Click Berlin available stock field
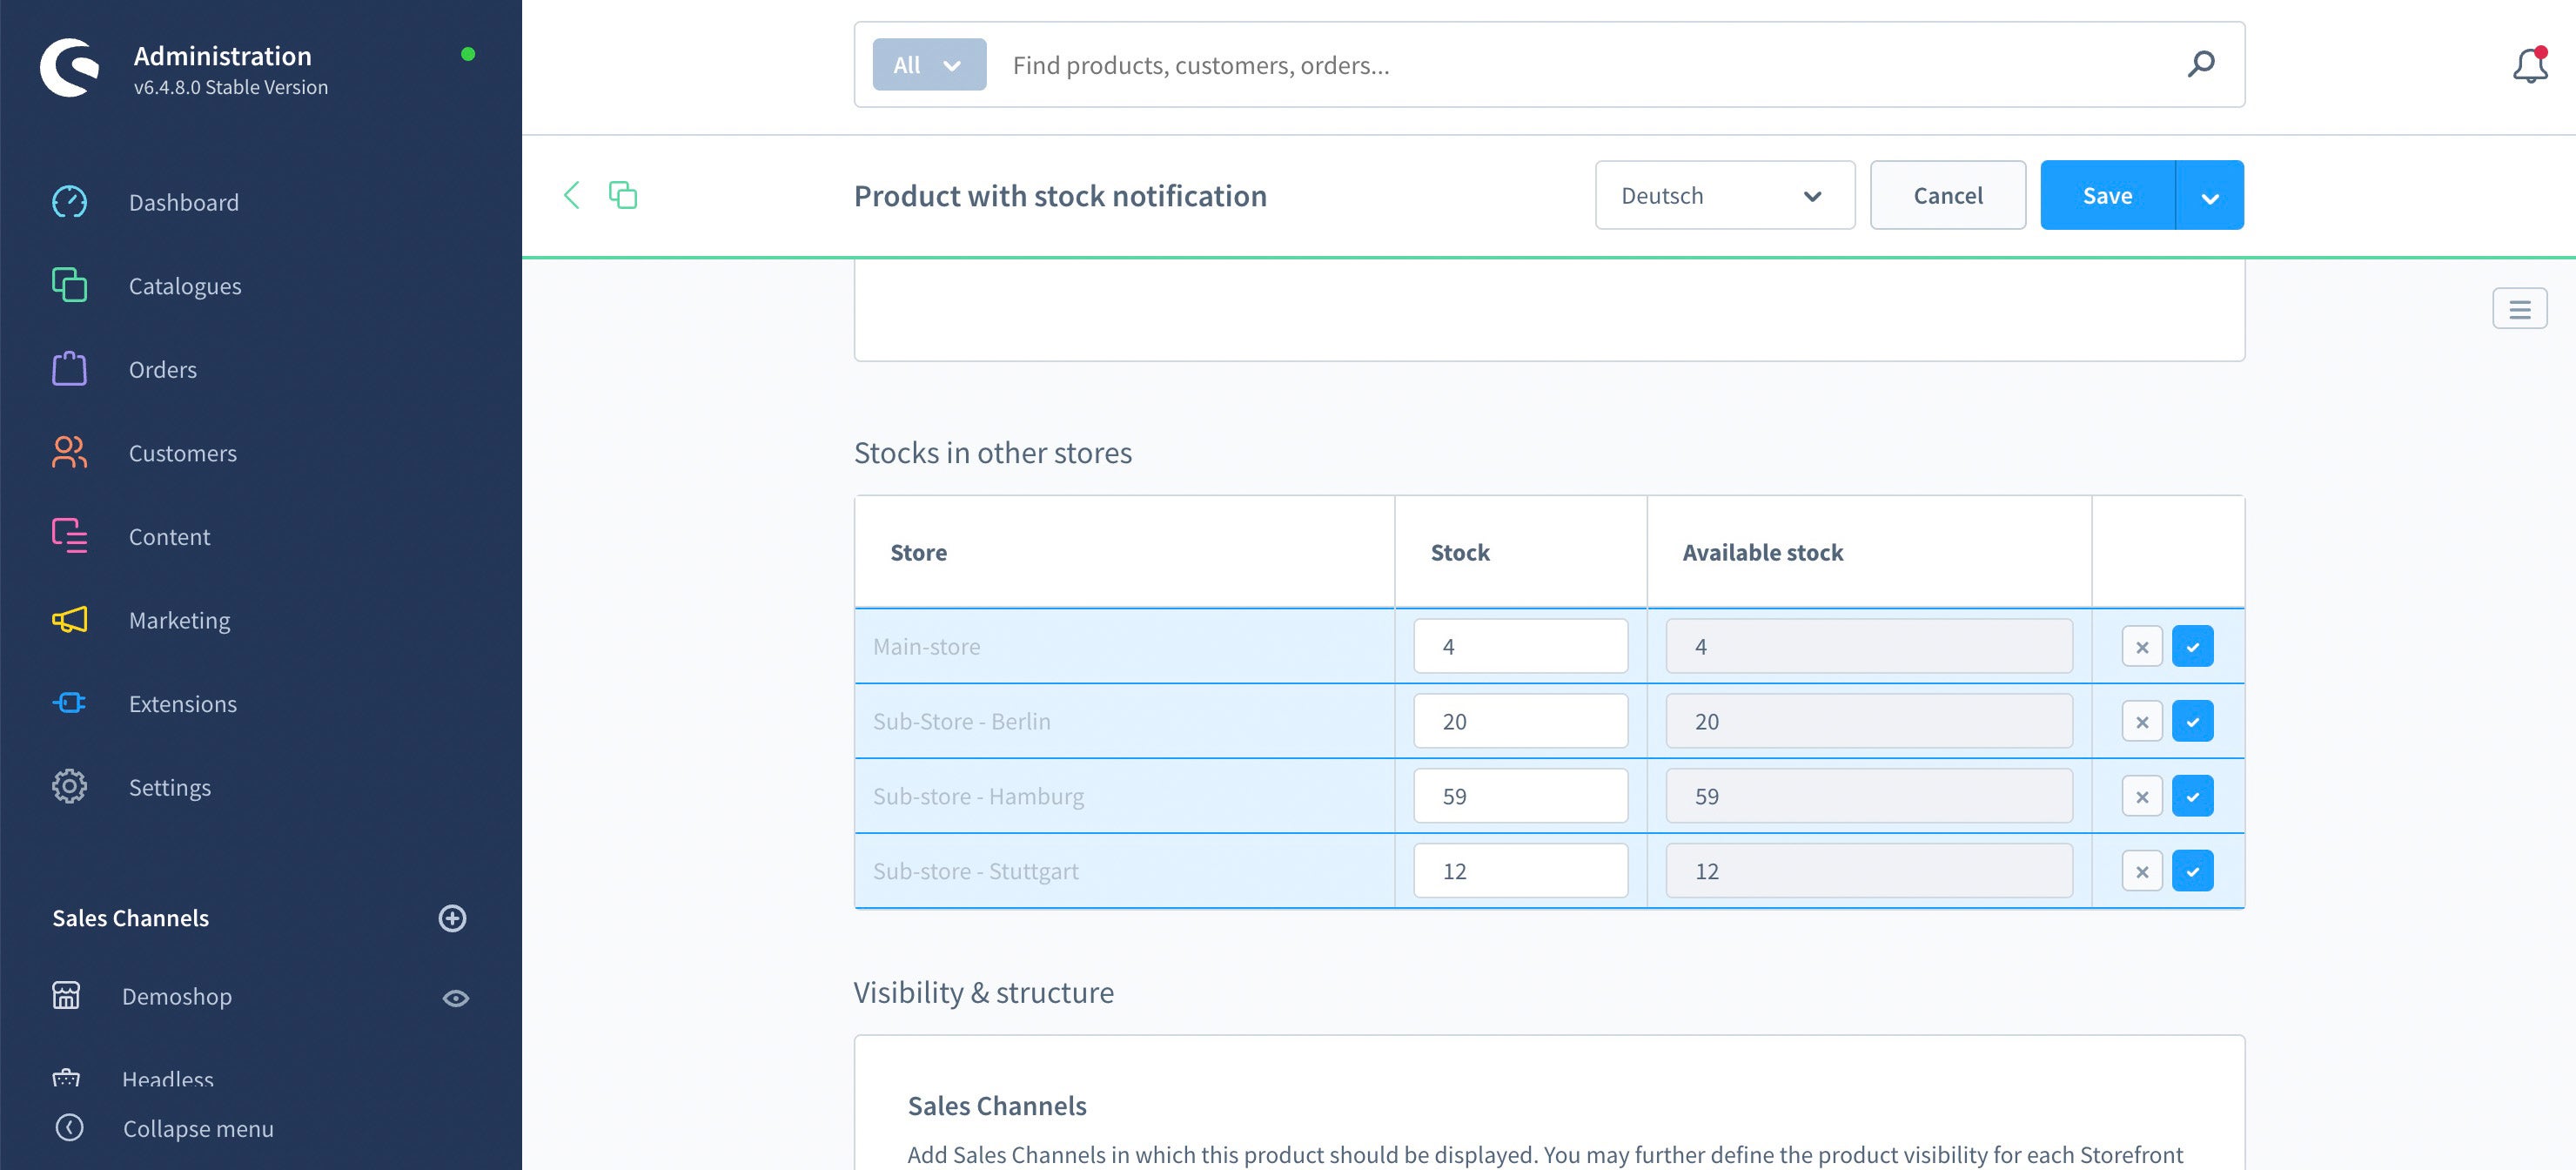The height and width of the screenshot is (1170, 2576). click(x=1869, y=721)
